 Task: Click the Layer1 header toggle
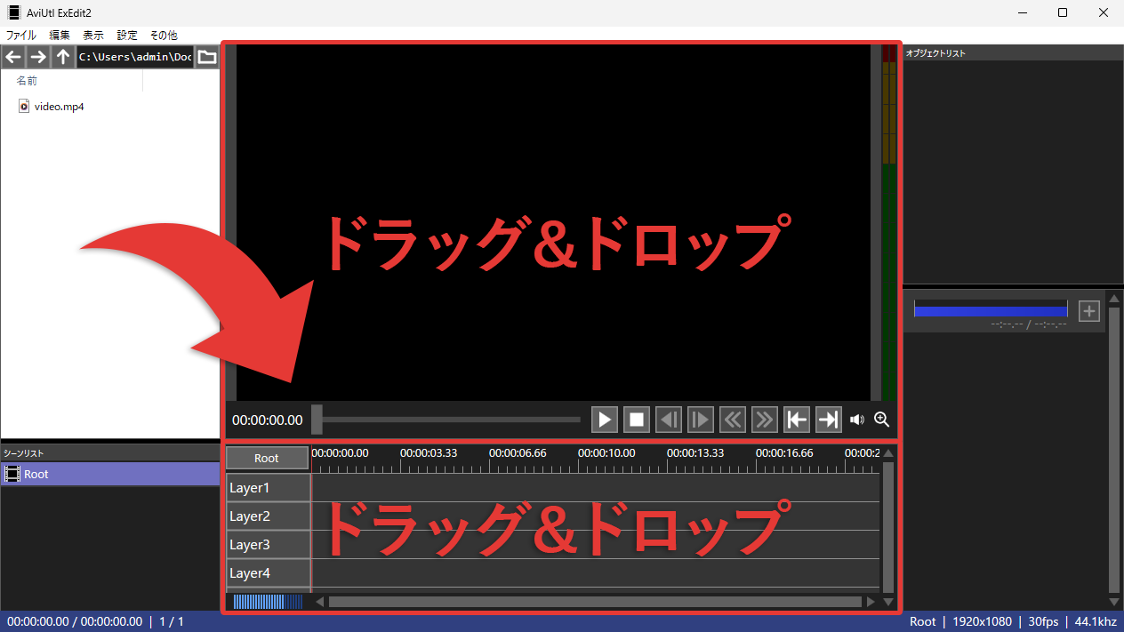tap(268, 488)
